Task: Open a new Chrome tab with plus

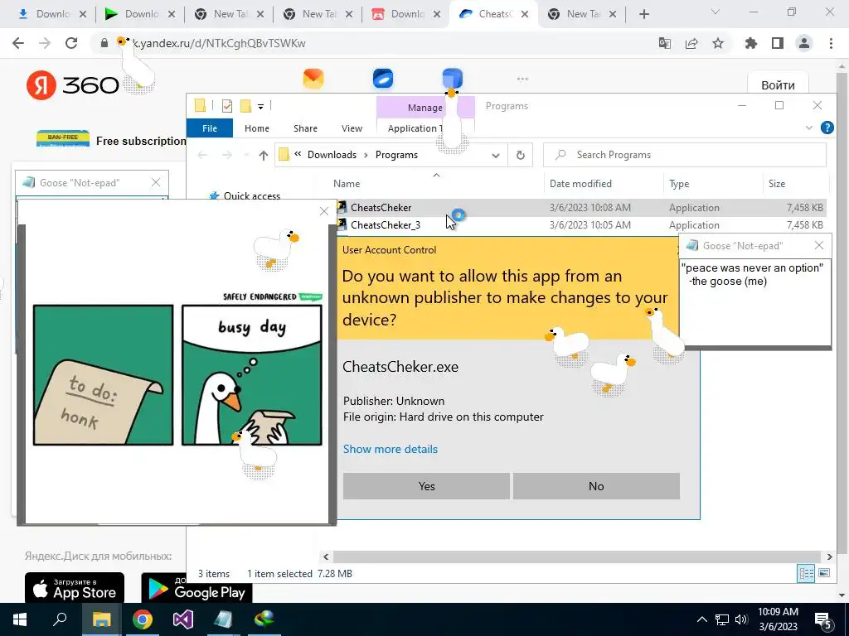Action: click(x=643, y=14)
